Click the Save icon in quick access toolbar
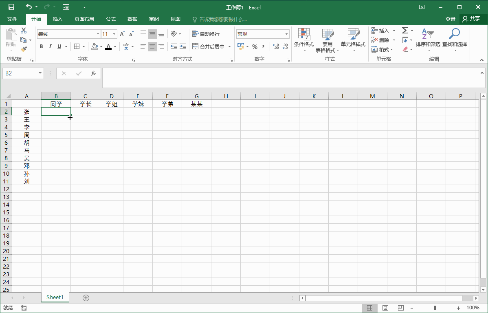Viewport: 488px width, 313px height. pos(11,7)
